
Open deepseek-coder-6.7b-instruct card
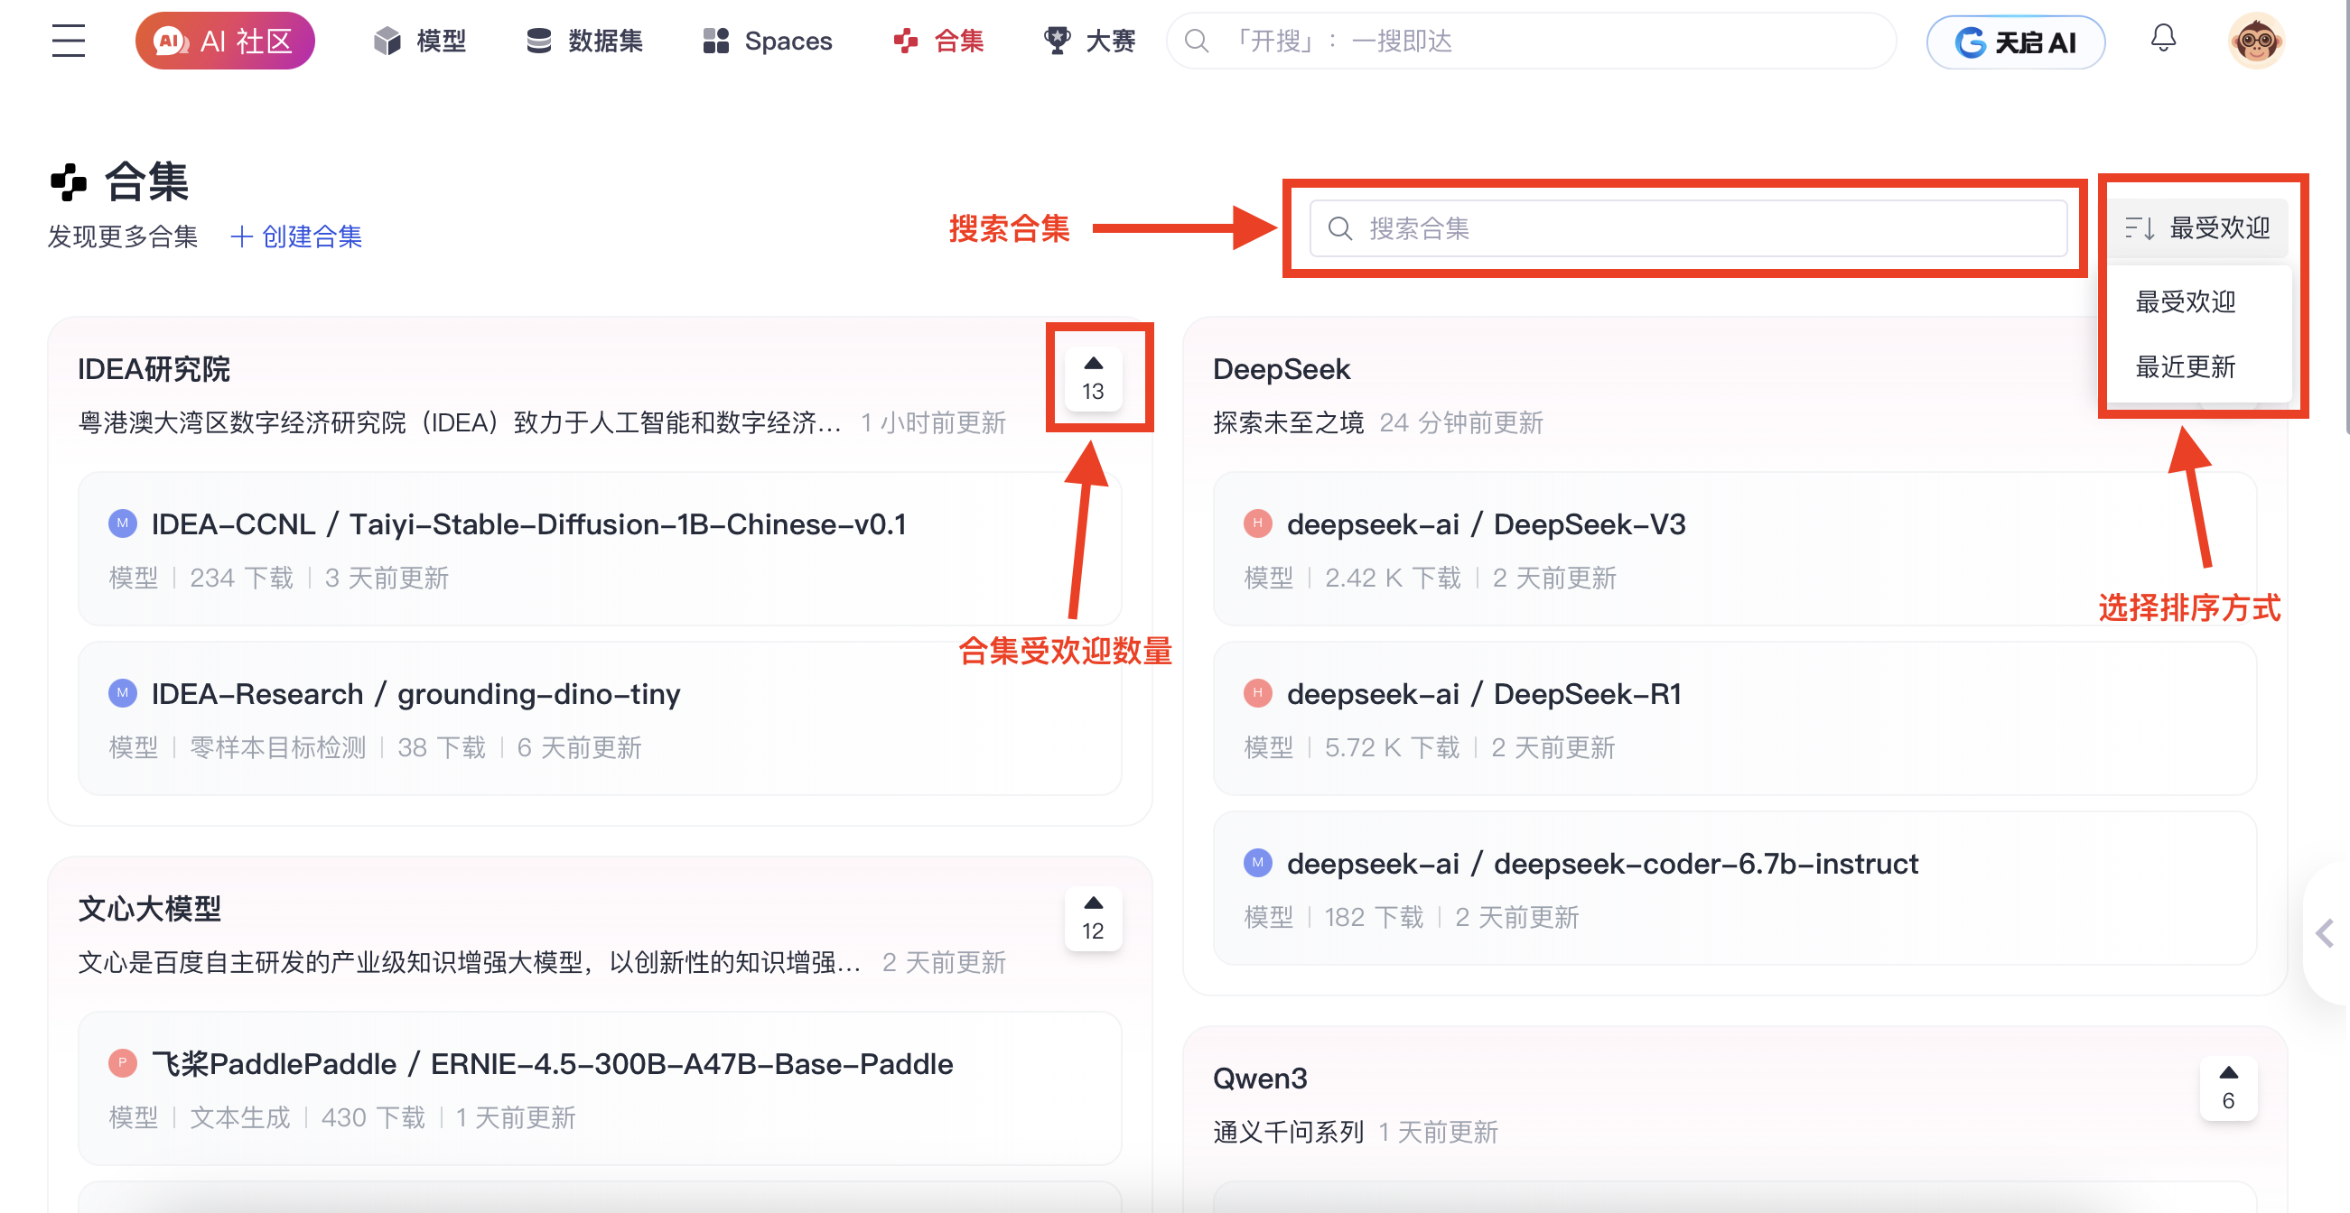pyautogui.click(x=1734, y=888)
